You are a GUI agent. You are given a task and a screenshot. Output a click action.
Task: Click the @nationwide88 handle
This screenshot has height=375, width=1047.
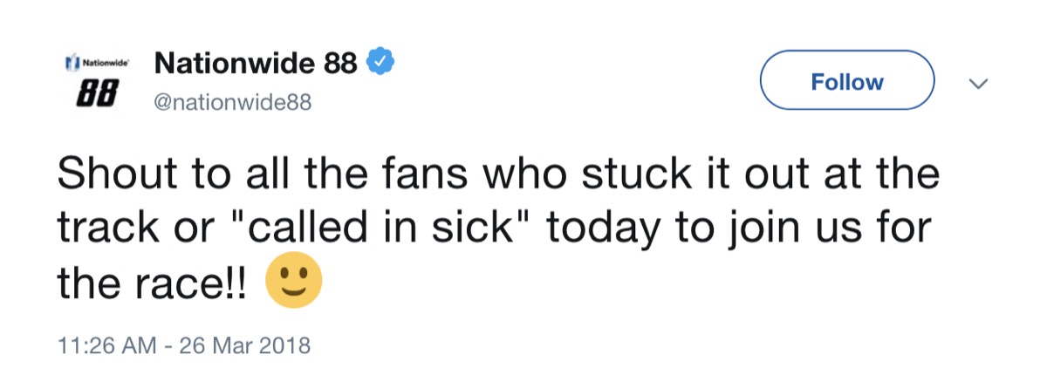point(232,103)
